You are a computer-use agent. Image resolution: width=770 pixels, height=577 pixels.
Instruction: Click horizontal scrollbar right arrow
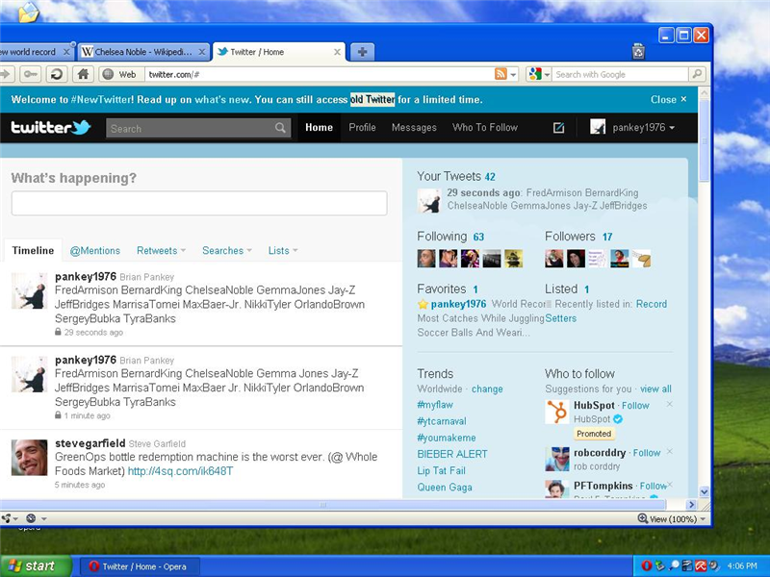[x=691, y=504]
